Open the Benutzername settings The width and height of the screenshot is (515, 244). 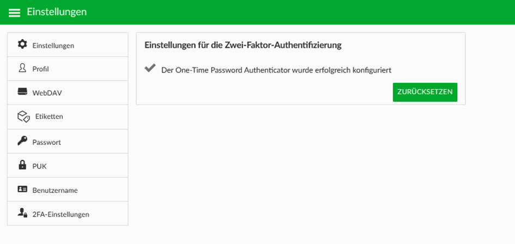(68, 190)
